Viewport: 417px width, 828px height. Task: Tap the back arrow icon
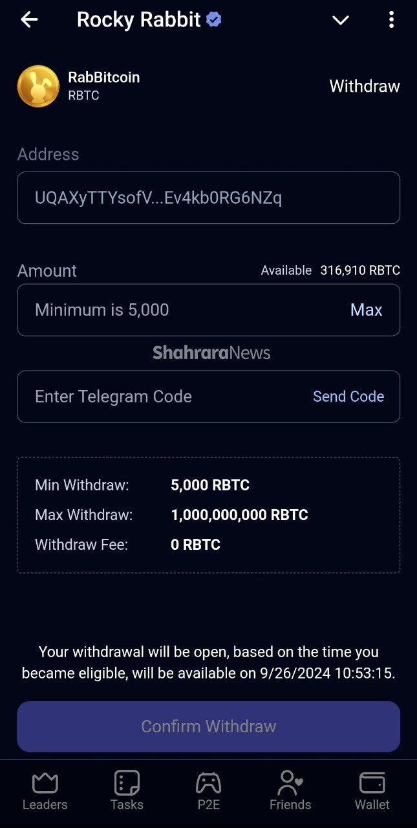click(30, 20)
